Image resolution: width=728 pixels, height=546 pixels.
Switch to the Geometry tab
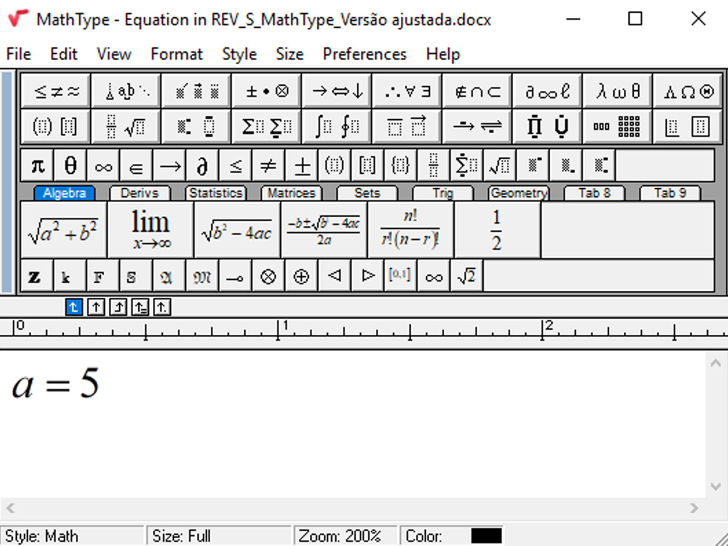[x=519, y=193]
